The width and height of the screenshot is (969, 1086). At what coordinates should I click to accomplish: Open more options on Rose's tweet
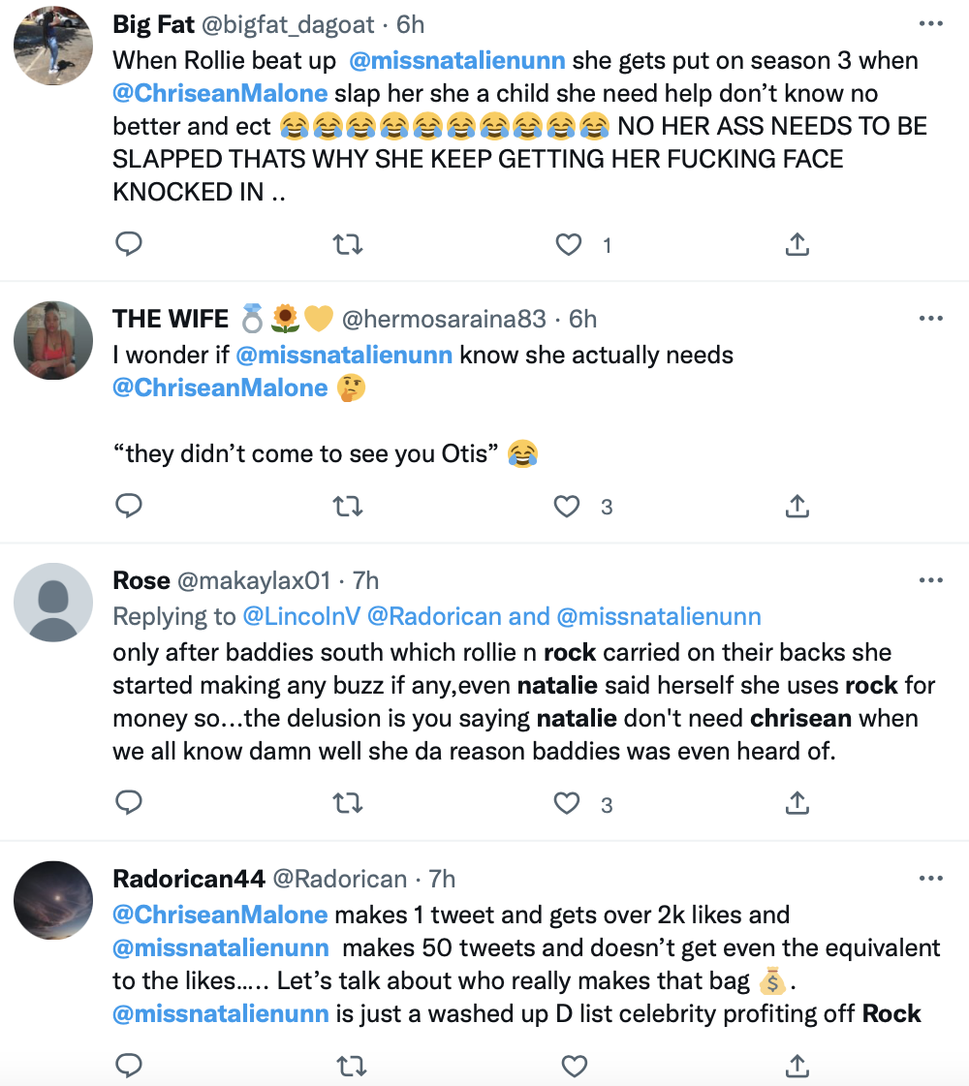click(x=930, y=580)
